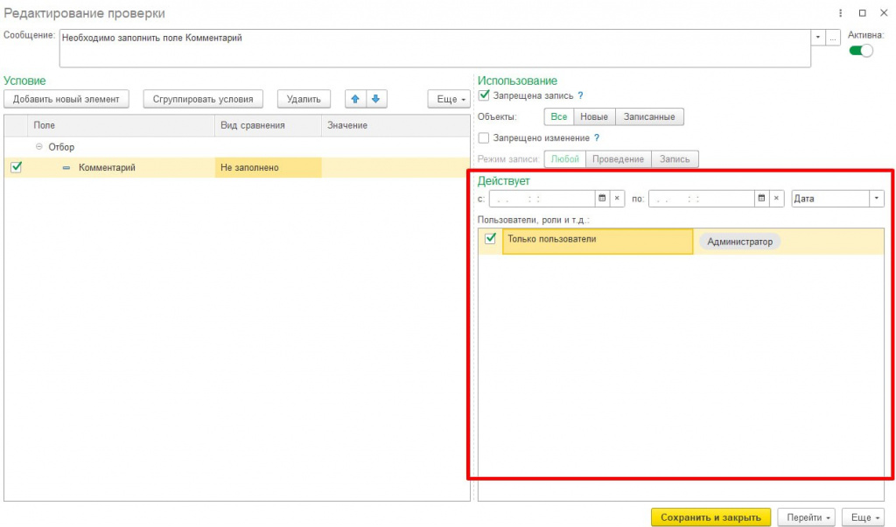Select 'Запись' write mode

[x=675, y=159]
